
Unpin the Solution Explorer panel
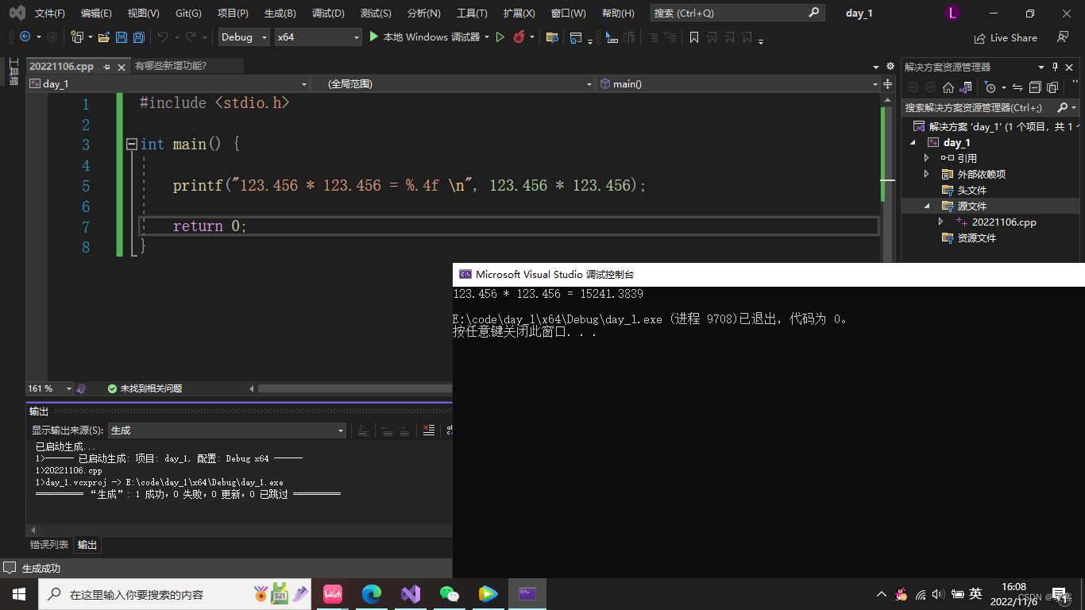coord(1055,67)
